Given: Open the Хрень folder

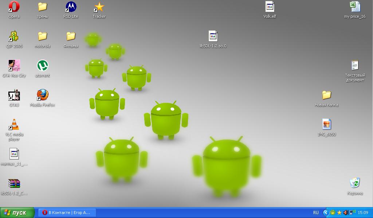Looking at the screenshot, I should click(x=42, y=7).
